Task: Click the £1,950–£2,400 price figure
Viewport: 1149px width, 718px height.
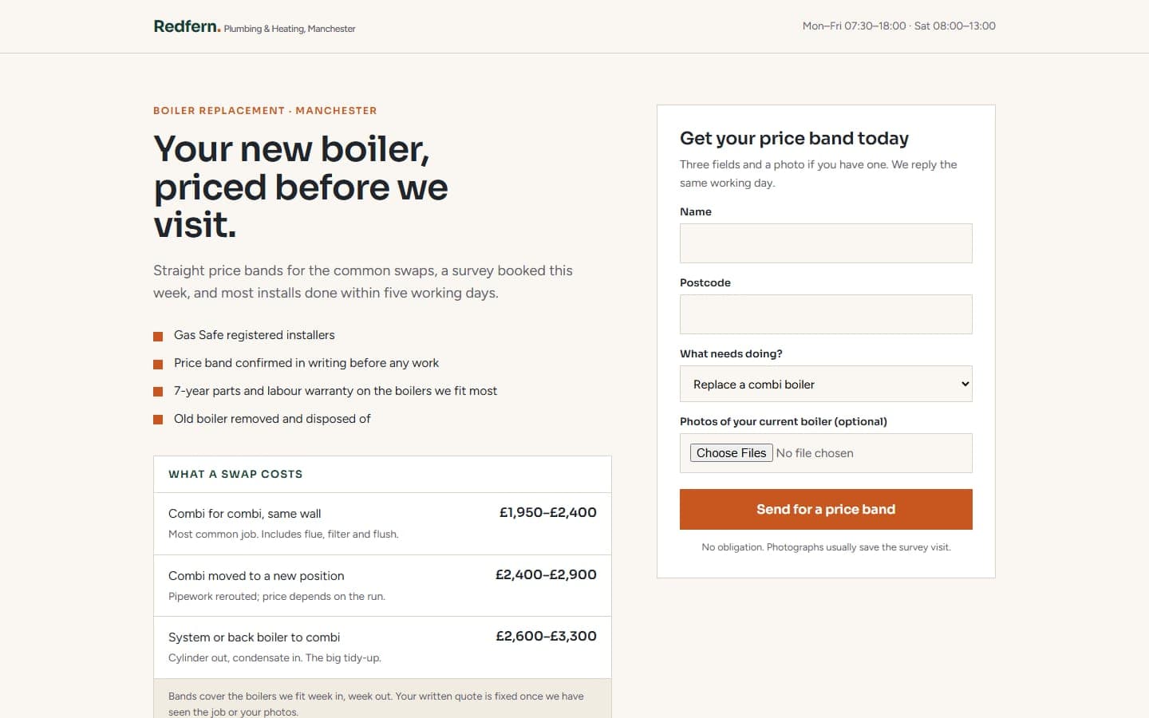Action: [548, 512]
